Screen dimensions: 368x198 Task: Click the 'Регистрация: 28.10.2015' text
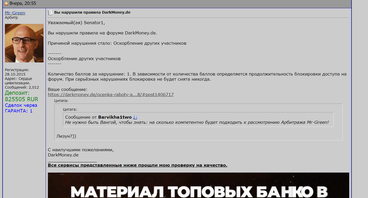click(17, 72)
